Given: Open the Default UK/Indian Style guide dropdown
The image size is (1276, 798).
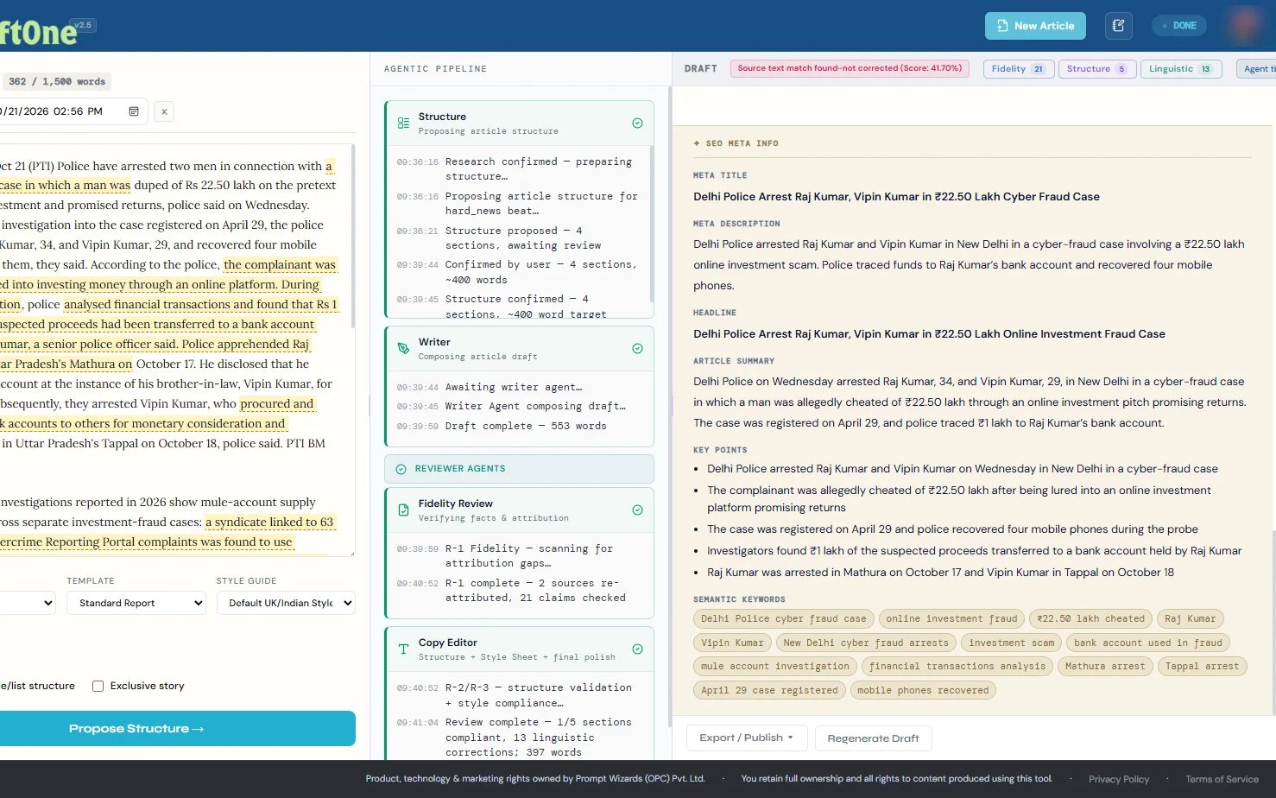Looking at the screenshot, I should pyautogui.click(x=286, y=603).
